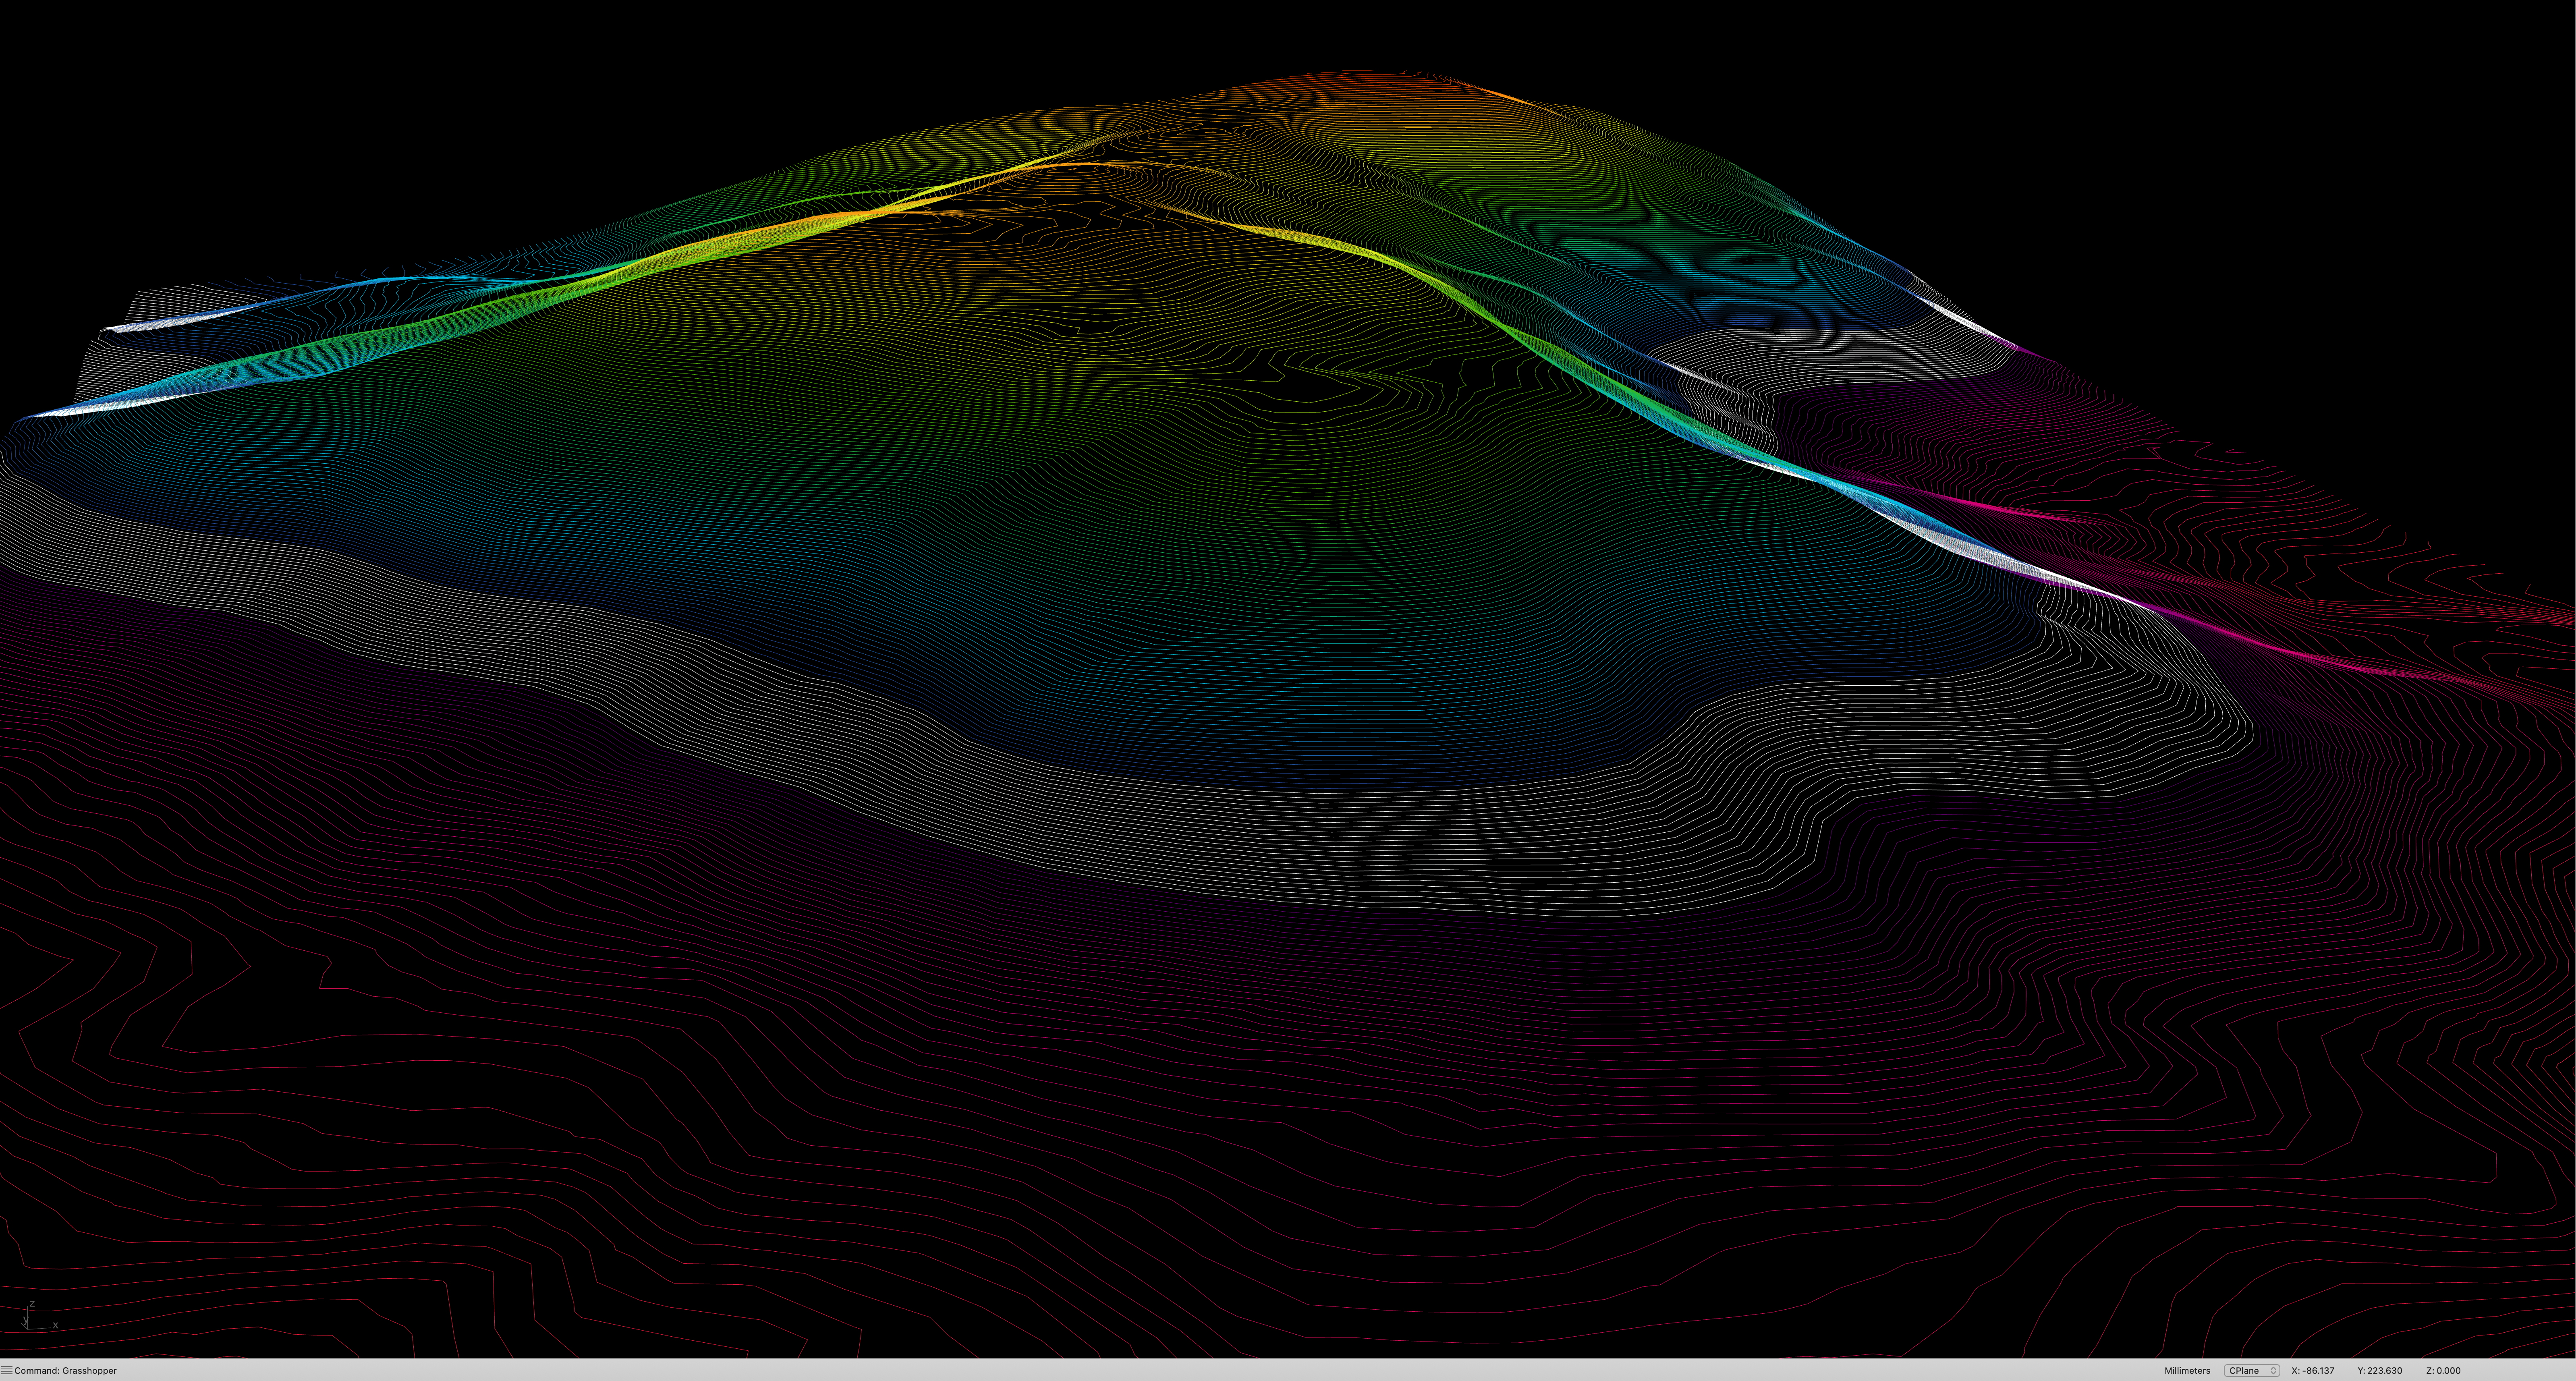
Task: Click the Z: 0.000 coordinate readout
Action: 2443,1370
